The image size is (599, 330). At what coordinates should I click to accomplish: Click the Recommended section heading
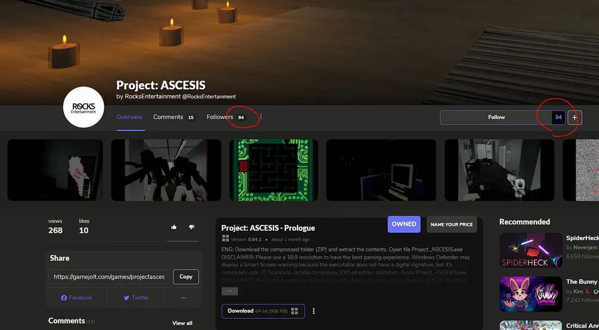tap(524, 222)
